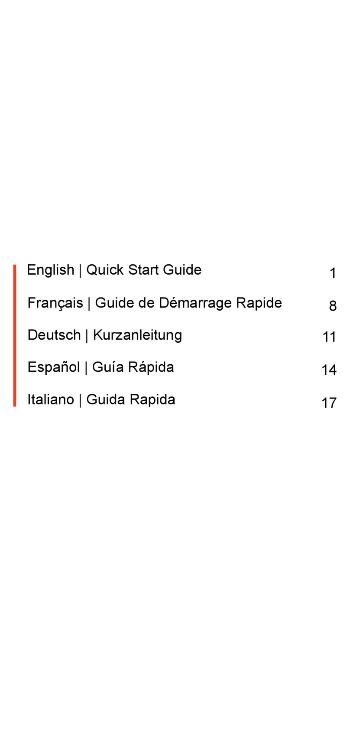Open Français Guide de Démarrage Rapide entry
This screenshot has height=736, width=350.
coord(155,303)
